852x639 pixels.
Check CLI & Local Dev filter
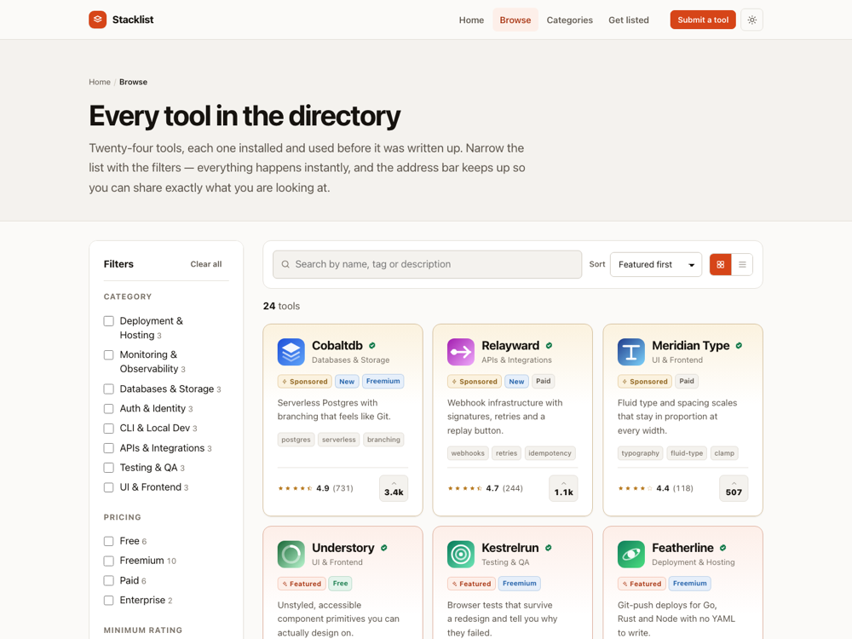(x=109, y=429)
